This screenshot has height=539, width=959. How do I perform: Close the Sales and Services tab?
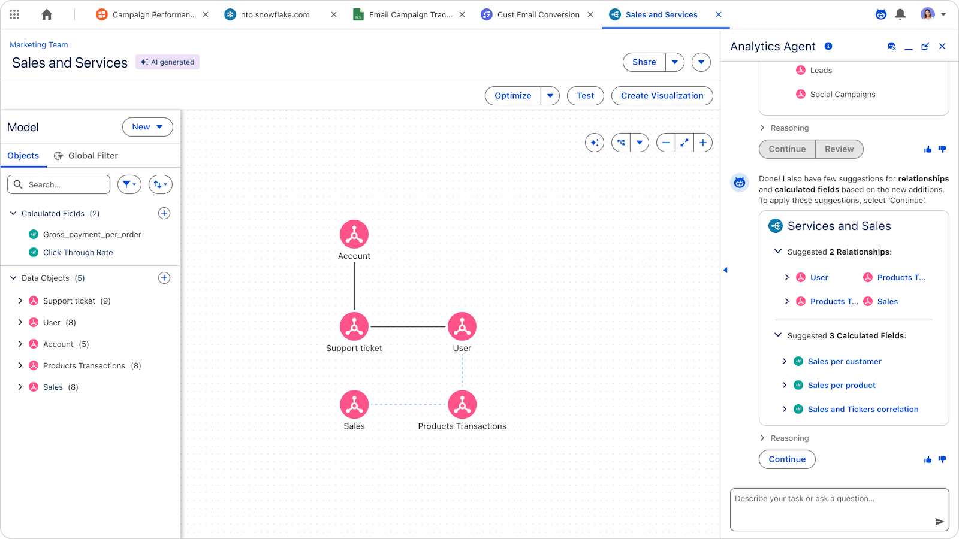tap(719, 14)
